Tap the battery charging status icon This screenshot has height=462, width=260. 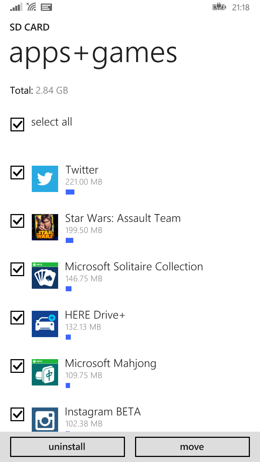(x=219, y=7)
